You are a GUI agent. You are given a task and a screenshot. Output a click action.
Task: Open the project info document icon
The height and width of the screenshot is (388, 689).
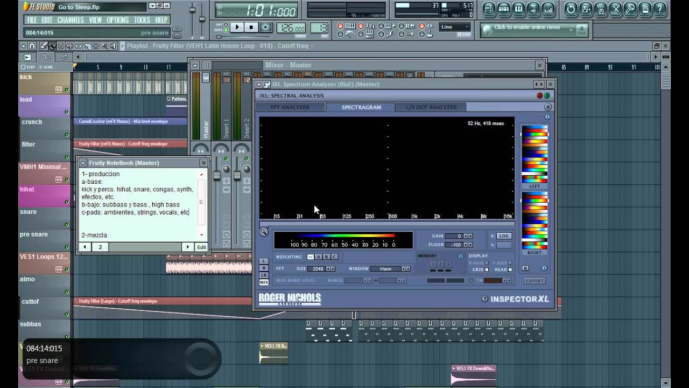645,9
